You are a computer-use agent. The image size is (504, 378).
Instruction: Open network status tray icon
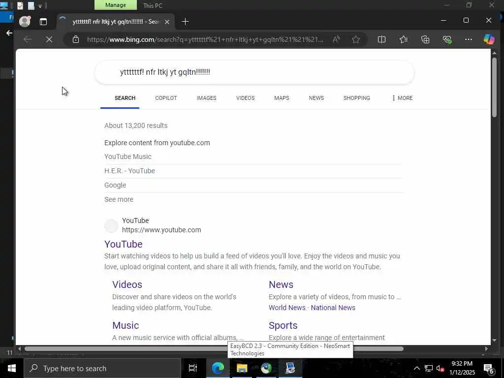pos(428,368)
